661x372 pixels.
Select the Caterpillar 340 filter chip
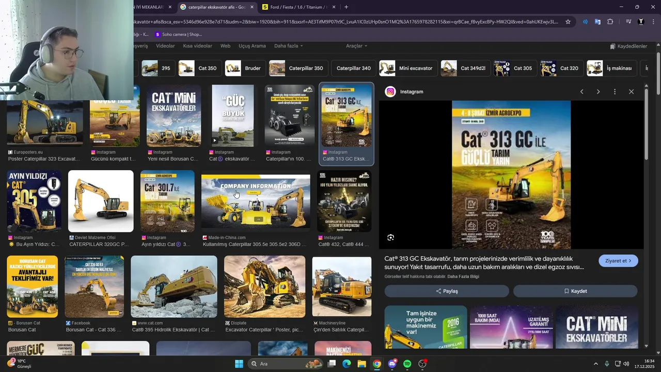coord(354,68)
